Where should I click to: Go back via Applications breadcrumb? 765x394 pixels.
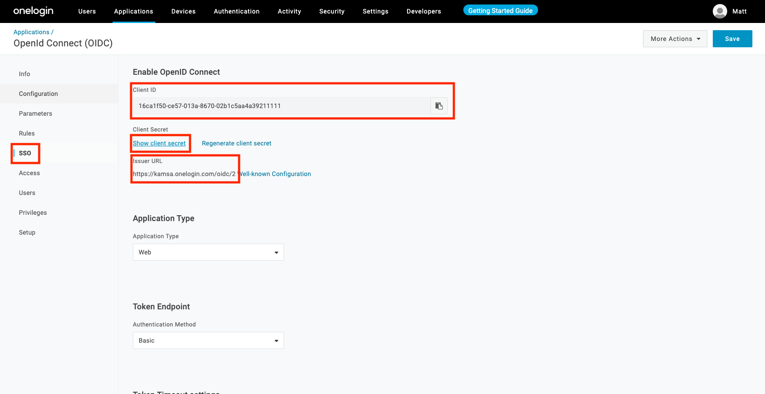point(32,32)
